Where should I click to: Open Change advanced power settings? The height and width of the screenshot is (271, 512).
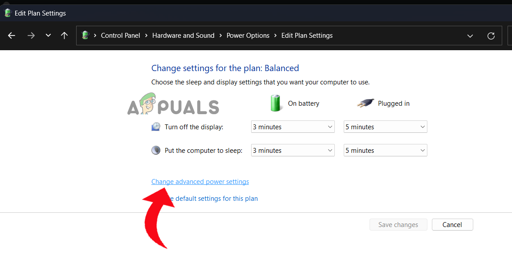pos(200,181)
